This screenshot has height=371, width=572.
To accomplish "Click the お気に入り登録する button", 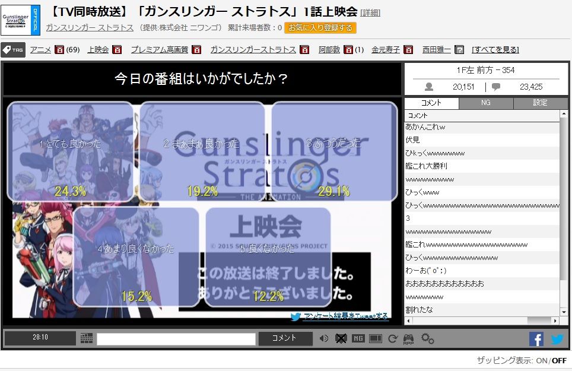I will pyautogui.click(x=320, y=28).
